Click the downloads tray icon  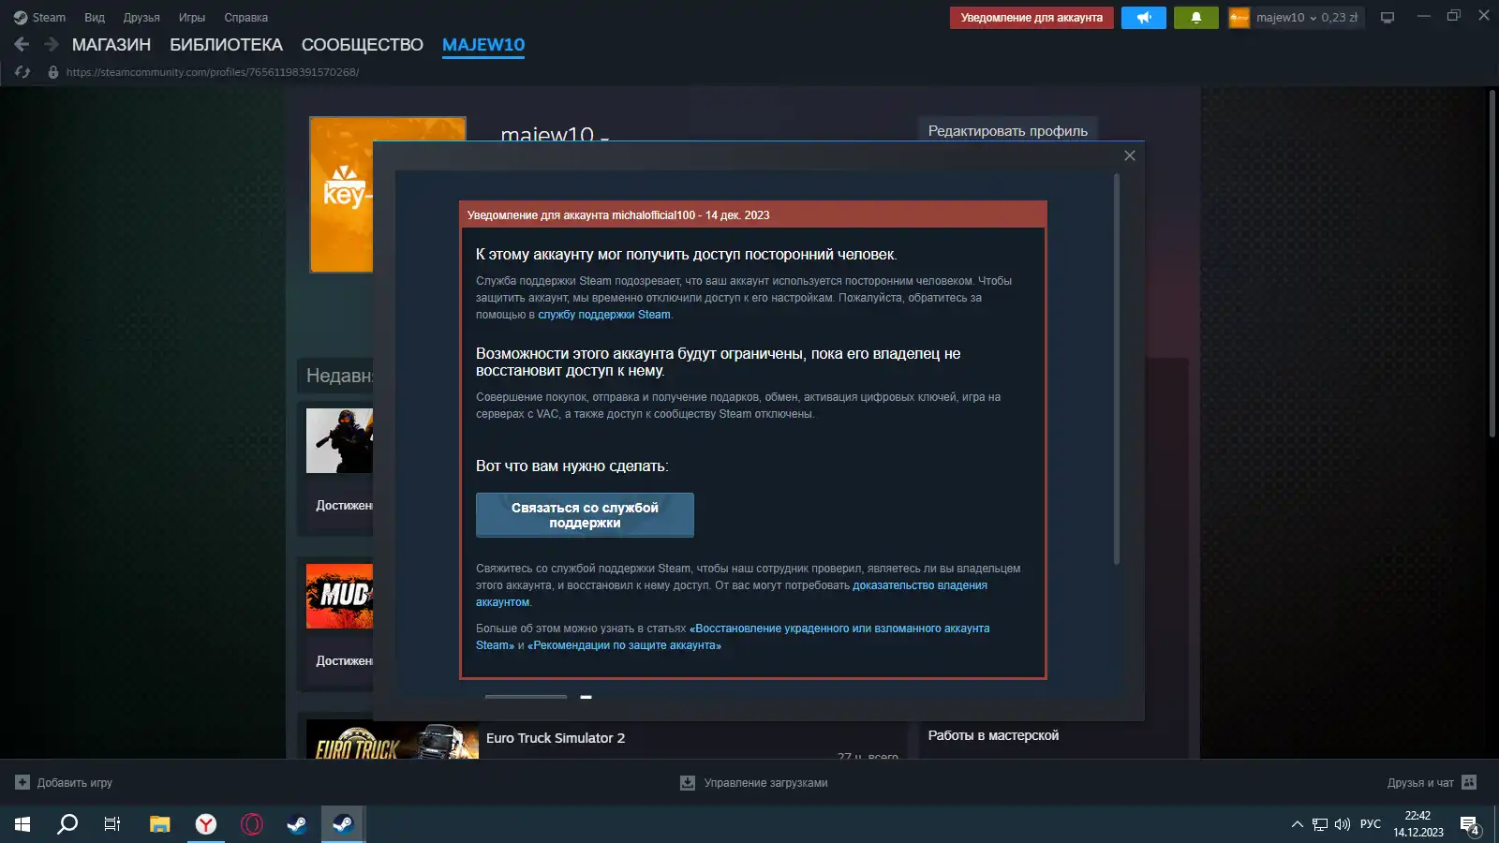coord(688,782)
